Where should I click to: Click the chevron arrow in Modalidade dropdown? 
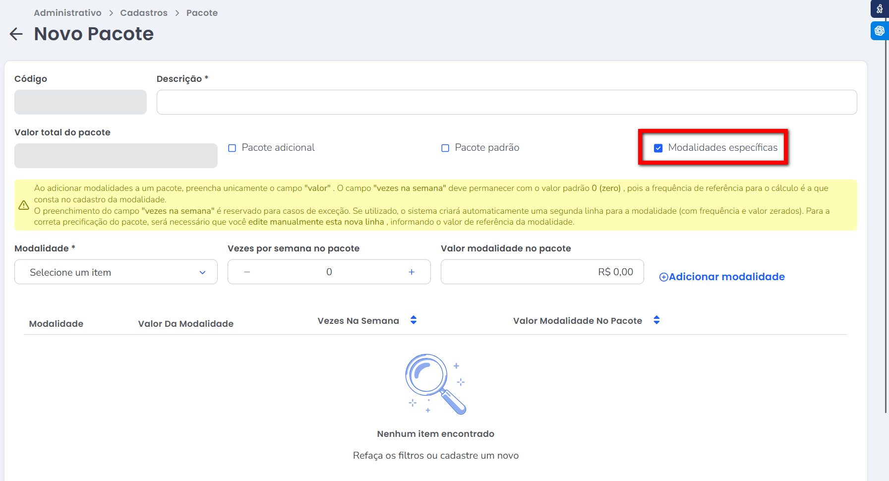click(202, 272)
